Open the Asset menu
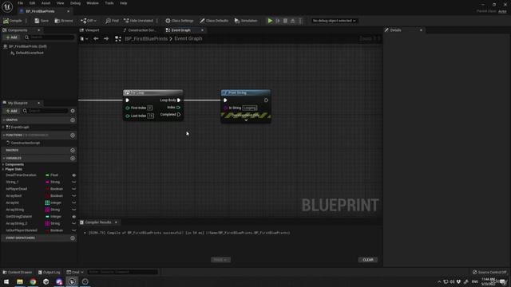The image size is (511, 287). point(46,3)
